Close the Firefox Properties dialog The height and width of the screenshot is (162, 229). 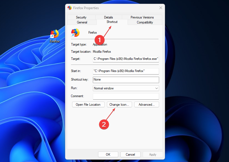[x=161, y=8]
